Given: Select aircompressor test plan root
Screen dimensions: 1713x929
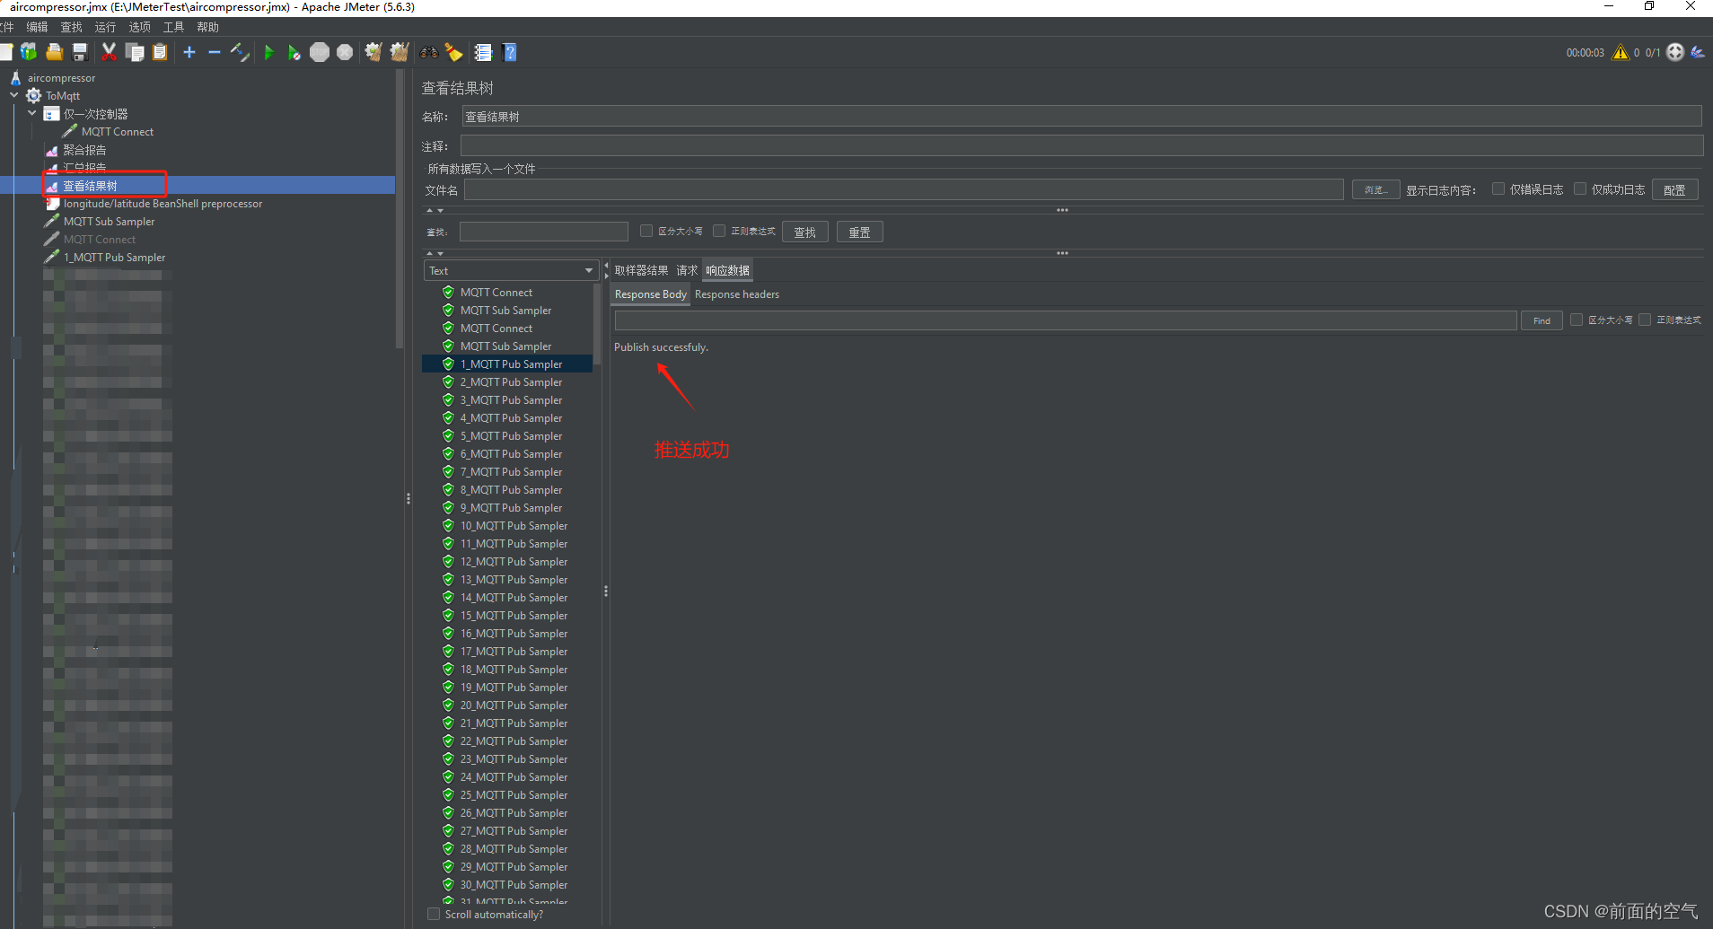Looking at the screenshot, I should [x=61, y=78].
